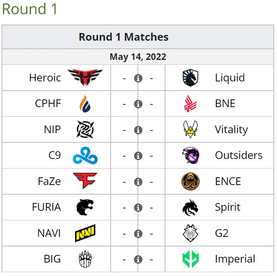Click the Round 1 section heading
This screenshot has width=278, height=276.
29,9
